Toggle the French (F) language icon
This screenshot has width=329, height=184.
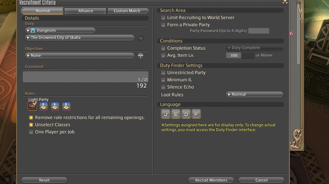tap(196, 114)
